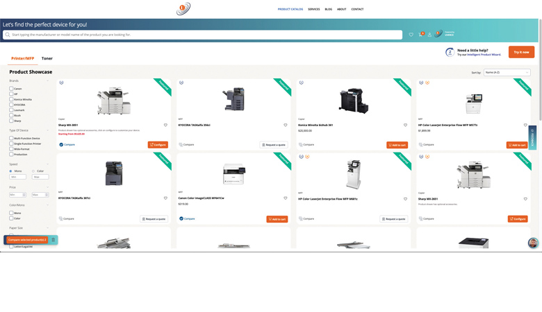Favorite HP Color LaserJet MFP M681z heart

point(406,199)
